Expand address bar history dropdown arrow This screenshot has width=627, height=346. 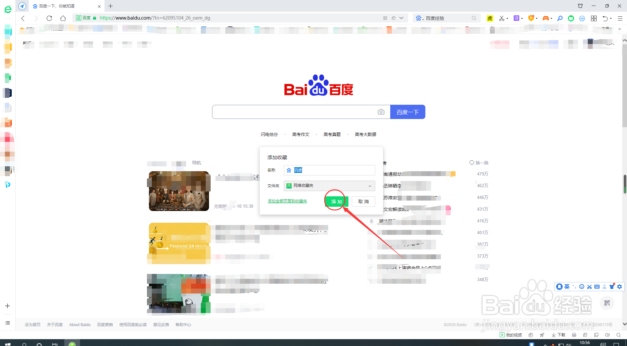click(401, 18)
